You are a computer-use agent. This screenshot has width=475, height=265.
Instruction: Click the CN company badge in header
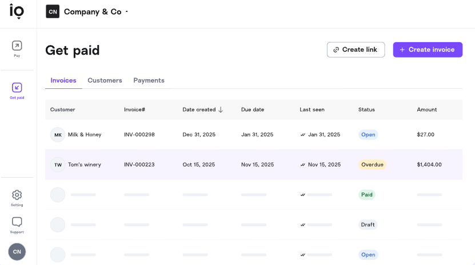[53, 11]
